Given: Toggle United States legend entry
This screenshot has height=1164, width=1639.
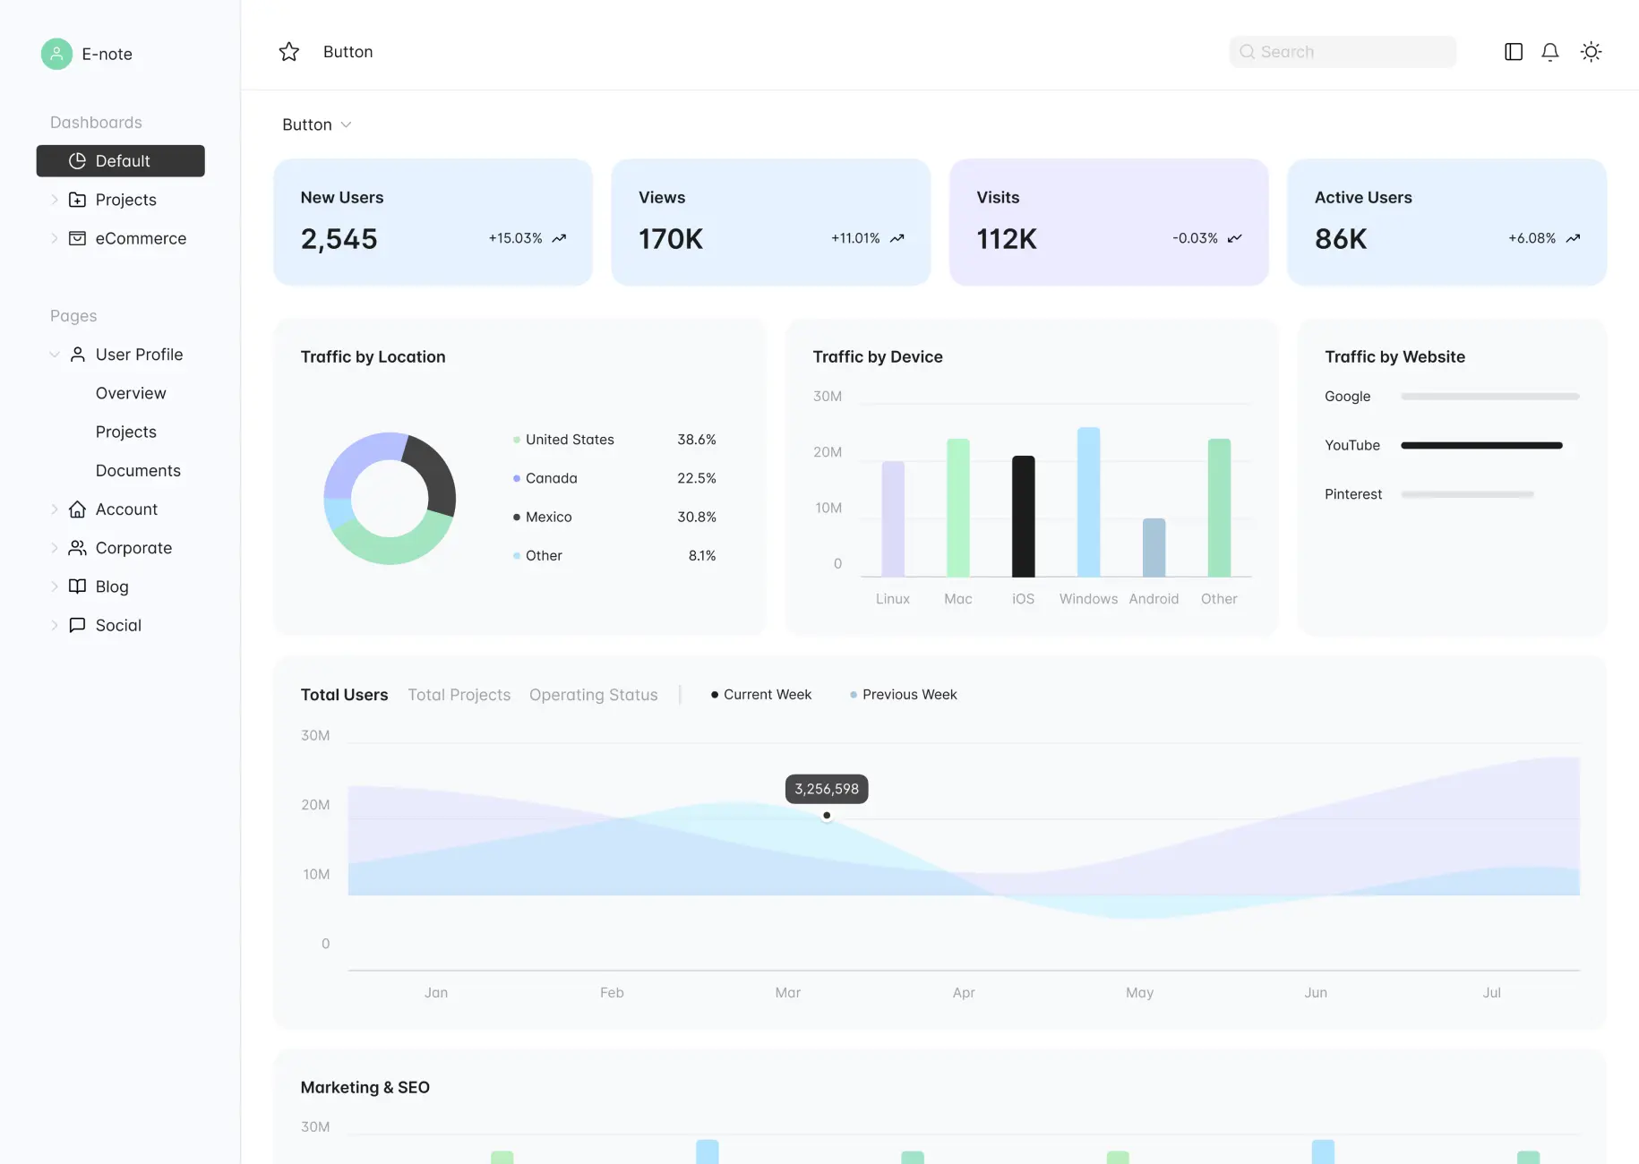Looking at the screenshot, I should [x=563, y=440].
